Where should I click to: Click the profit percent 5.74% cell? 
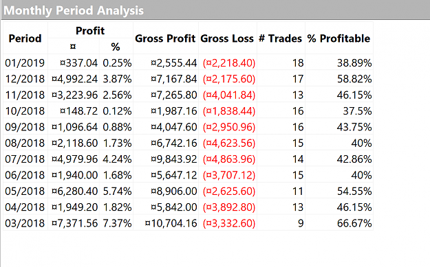(116, 191)
